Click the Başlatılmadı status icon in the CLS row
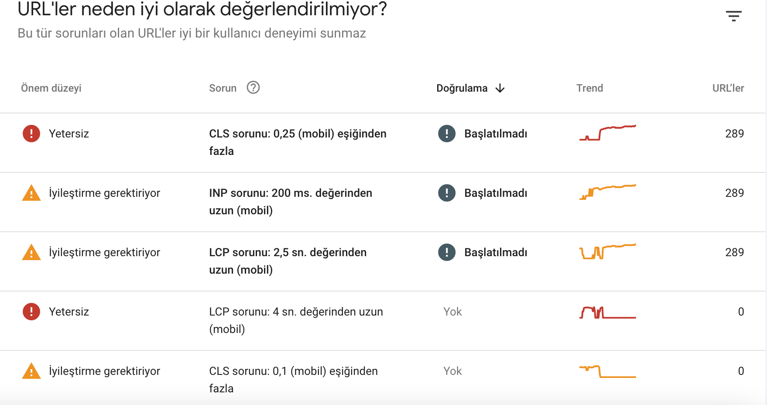 [x=447, y=134]
